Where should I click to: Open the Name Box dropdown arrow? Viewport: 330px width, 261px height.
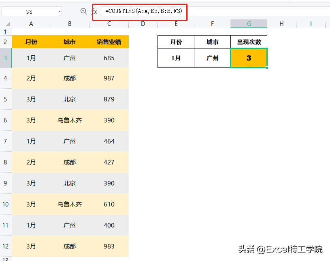coord(60,12)
